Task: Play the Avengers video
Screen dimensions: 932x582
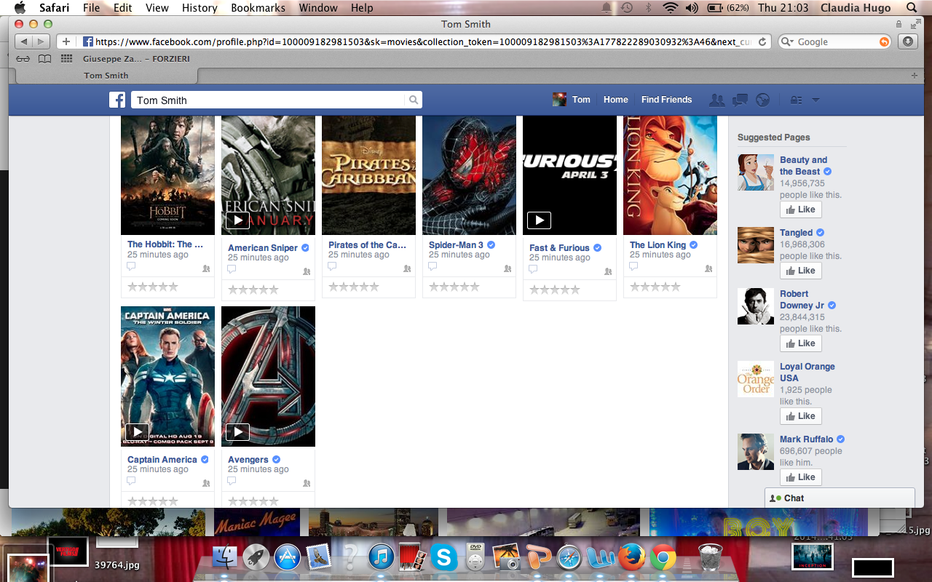Action: 237,431
